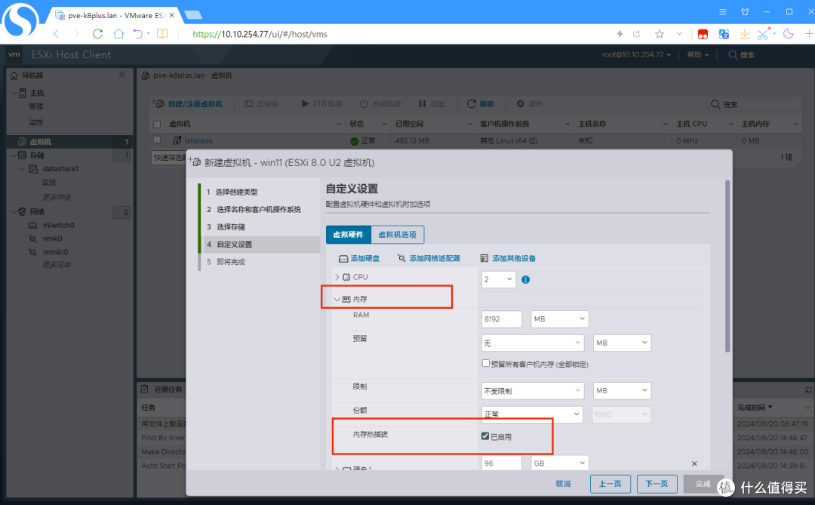815x505 pixels.
Task: Collapse the Memory (内存) section
Action: tap(337, 299)
